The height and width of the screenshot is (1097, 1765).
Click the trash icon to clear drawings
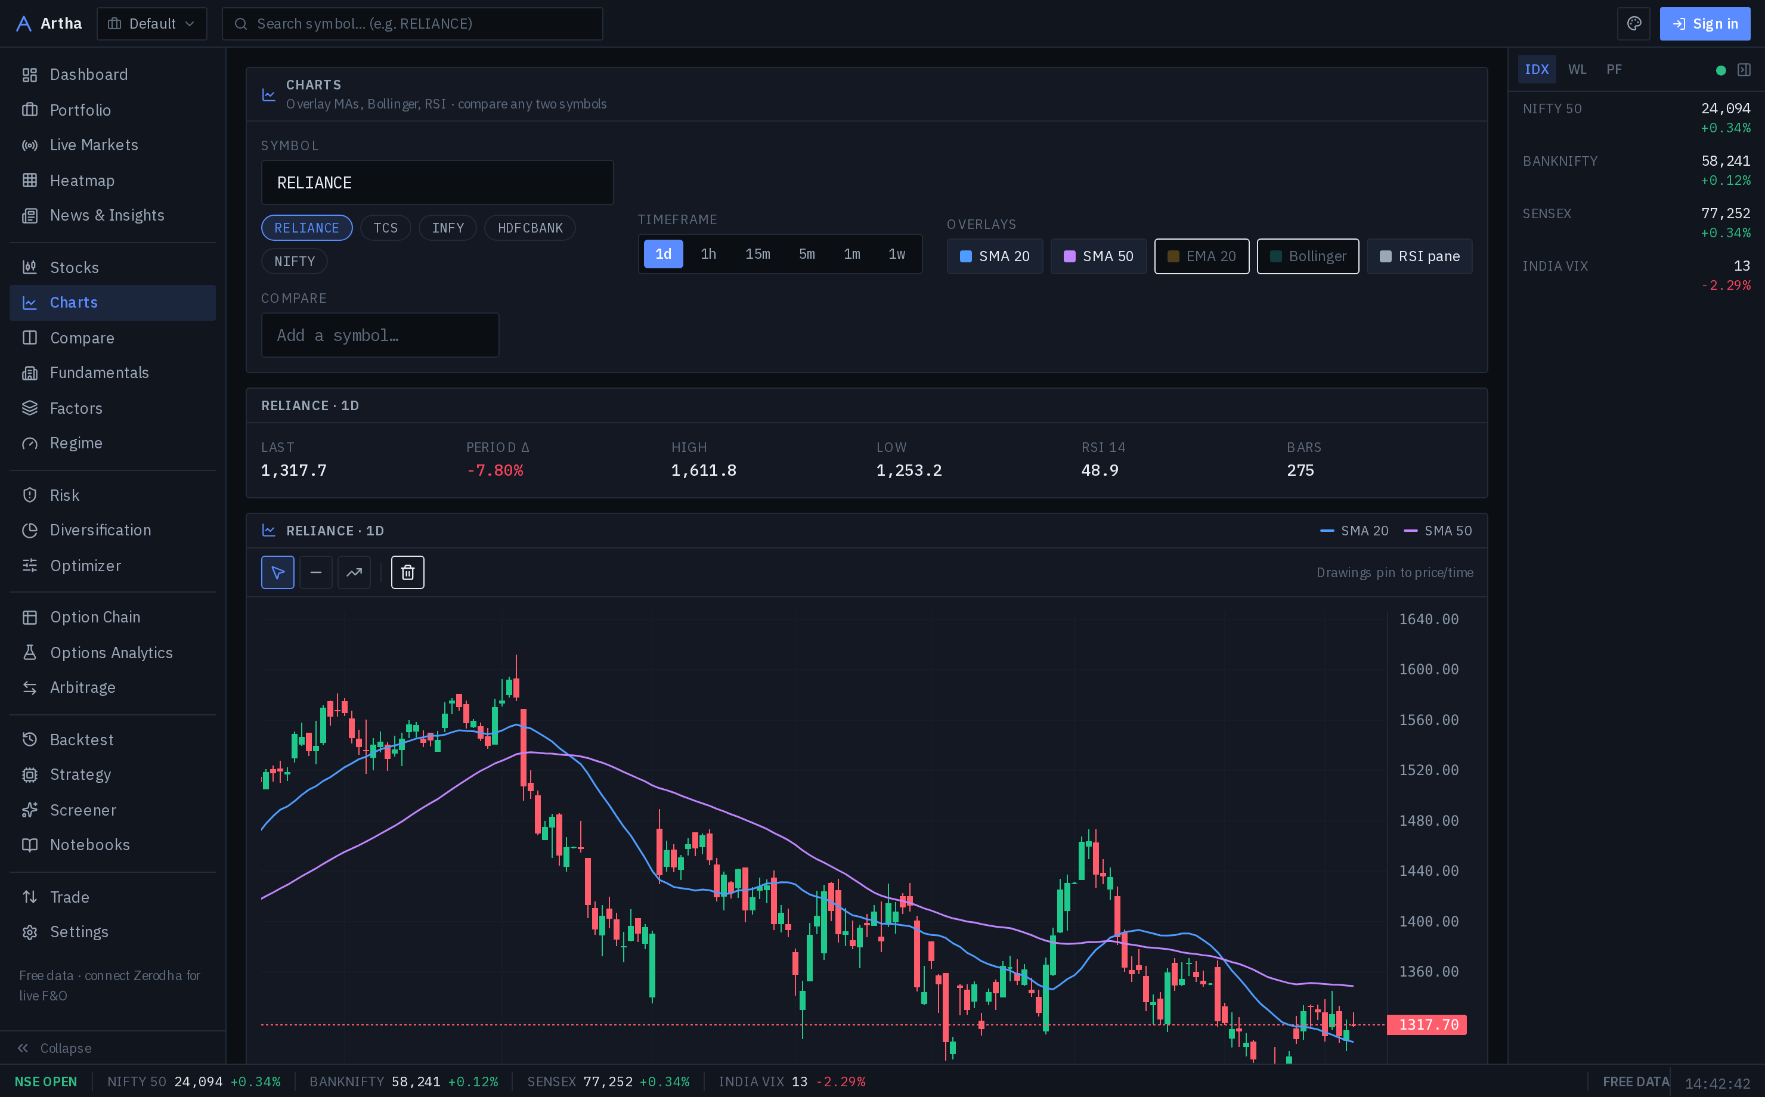[408, 572]
